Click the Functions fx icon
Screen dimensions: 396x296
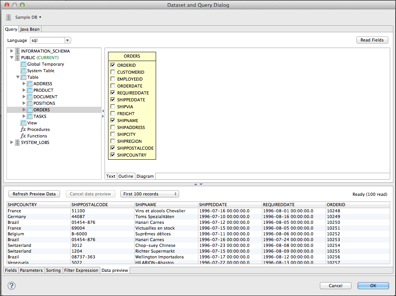click(23, 136)
